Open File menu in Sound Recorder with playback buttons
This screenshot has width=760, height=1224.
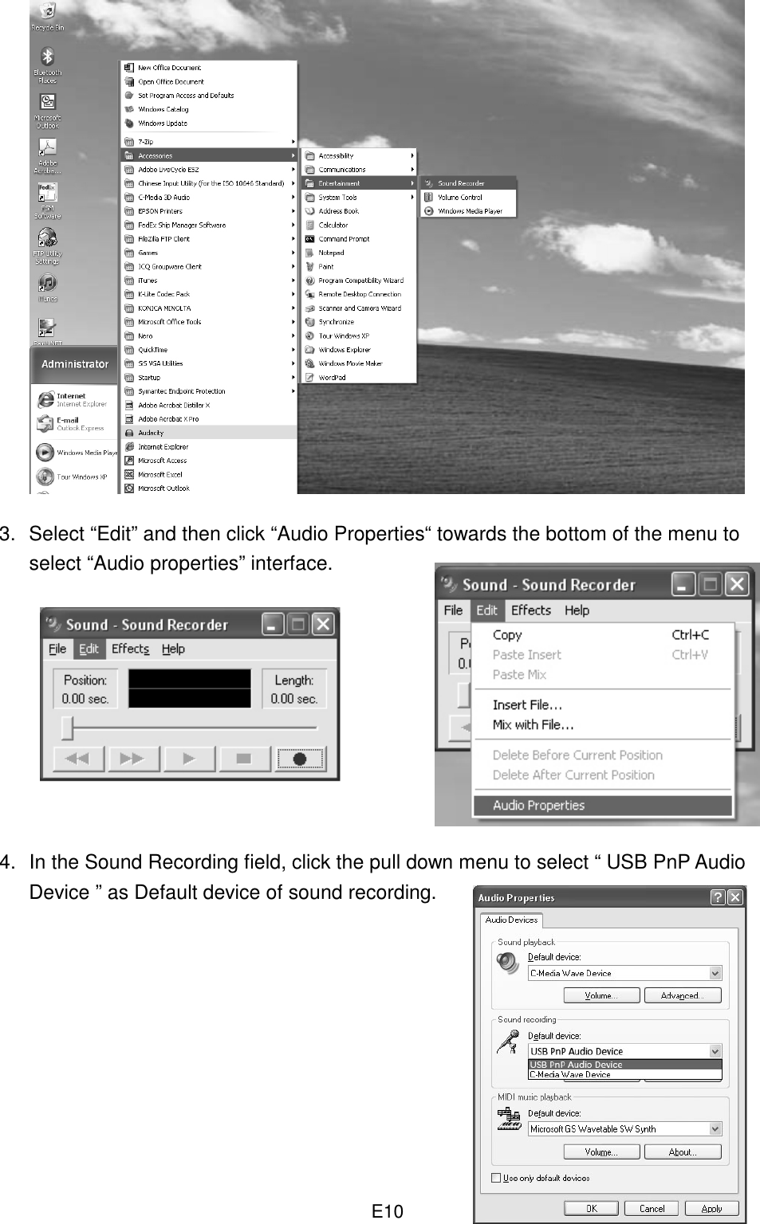tap(57, 649)
